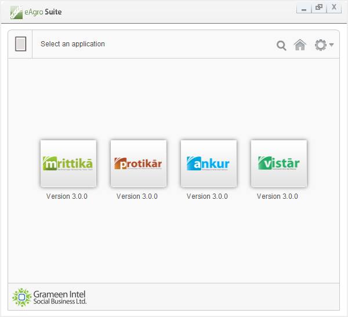The height and width of the screenshot is (317, 348).
Task: Click 'Version 3.0.0' under protikar
Action: 137,196
